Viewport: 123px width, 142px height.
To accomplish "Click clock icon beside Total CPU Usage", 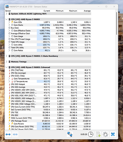I will click(x=9, y=42).
